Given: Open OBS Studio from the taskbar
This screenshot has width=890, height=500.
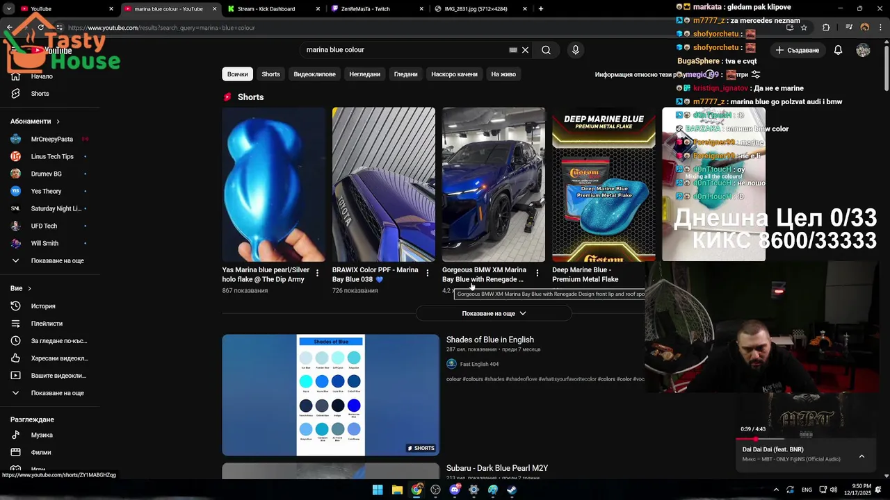Looking at the screenshot, I should tap(435, 490).
